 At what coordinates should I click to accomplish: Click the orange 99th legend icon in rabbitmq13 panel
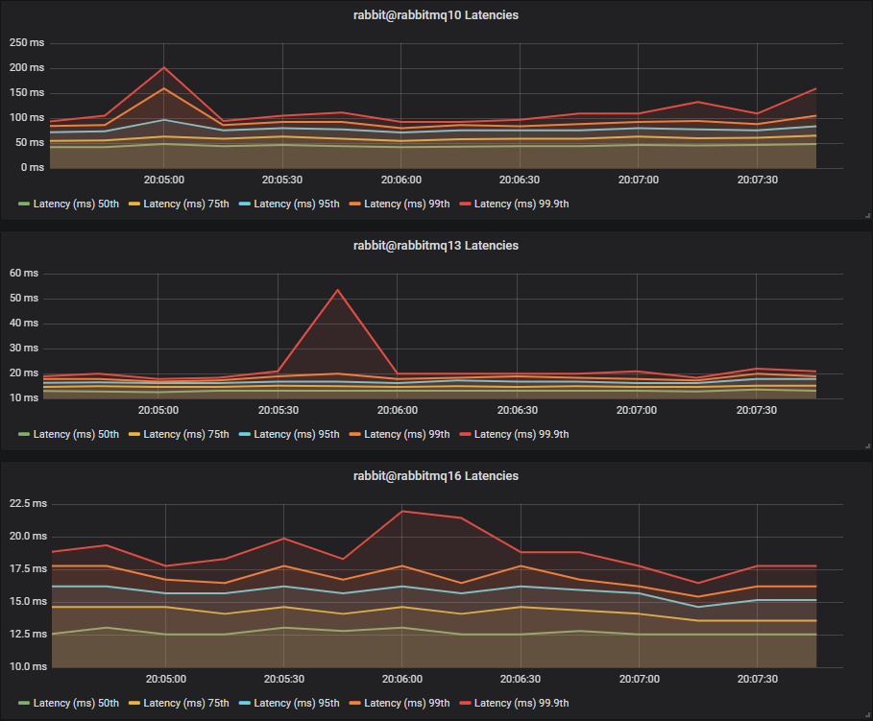click(356, 434)
